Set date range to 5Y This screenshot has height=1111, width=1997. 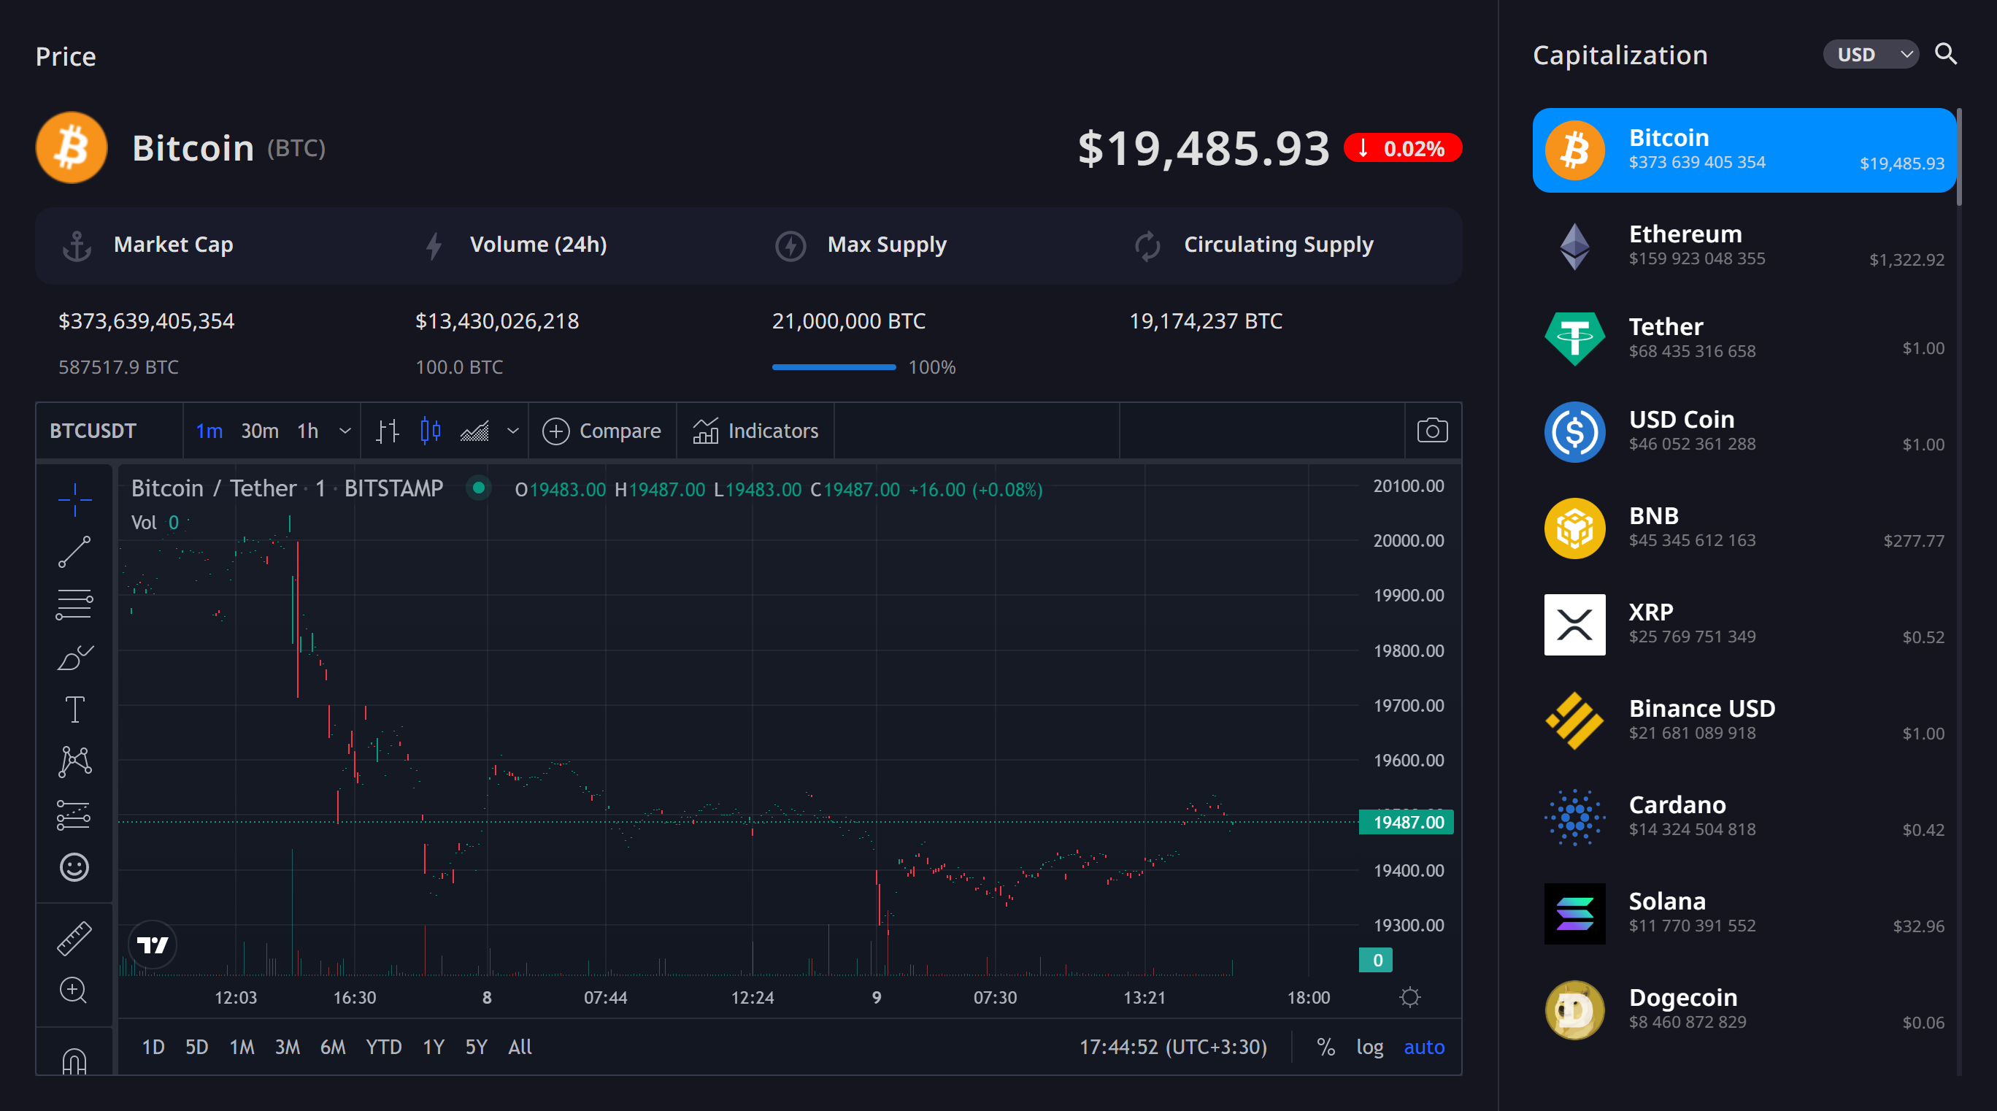(x=476, y=1047)
